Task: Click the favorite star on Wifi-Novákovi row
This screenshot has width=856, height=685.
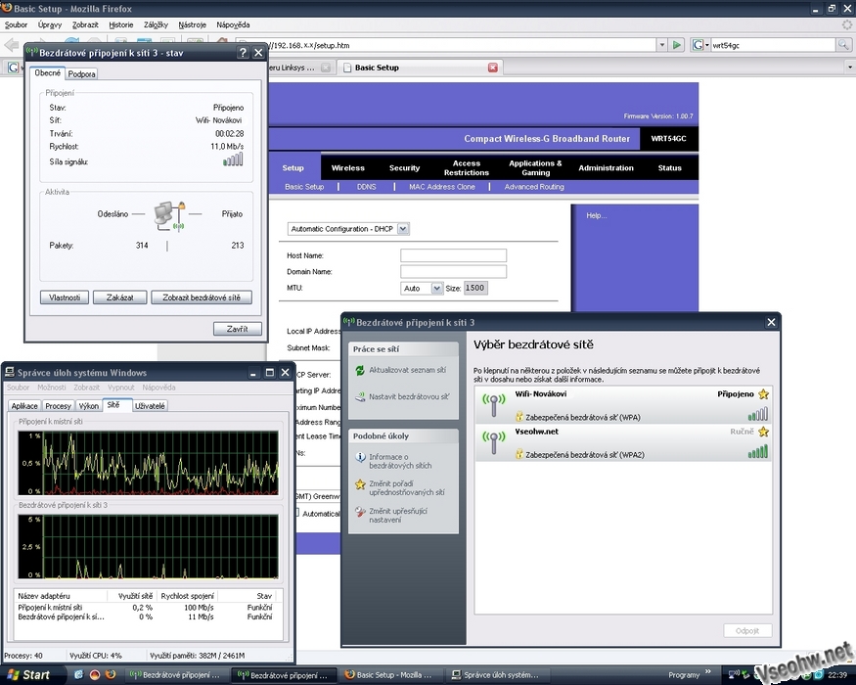Action: (763, 393)
